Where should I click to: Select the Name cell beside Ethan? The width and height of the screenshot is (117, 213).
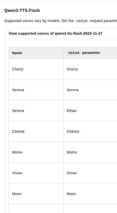point(18,111)
